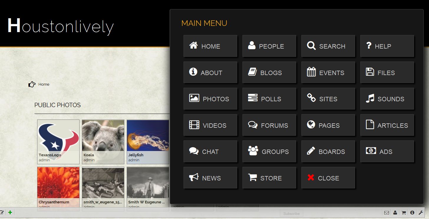Click the music note icon on the Sounds tile
Image resolution: width=429 pixels, height=219 pixels.
click(x=370, y=98)
